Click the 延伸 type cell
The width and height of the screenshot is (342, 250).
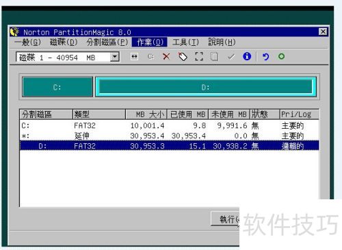[81, 136]
